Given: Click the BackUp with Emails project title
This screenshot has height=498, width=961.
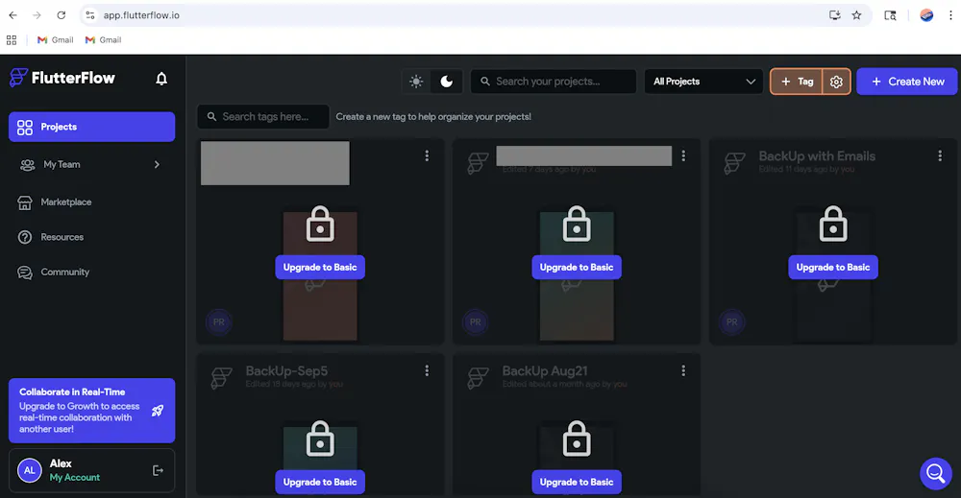Looking at the screenshot, I should click(817, 156).
